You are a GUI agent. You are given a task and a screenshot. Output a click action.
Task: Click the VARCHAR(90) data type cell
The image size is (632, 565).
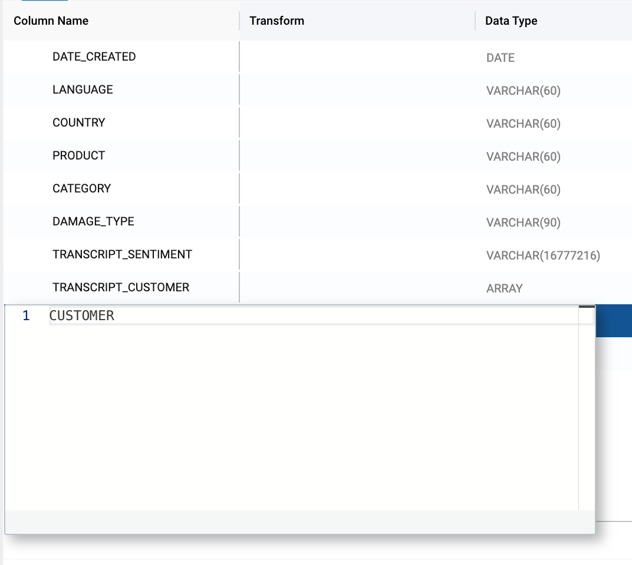tap(524, 222)
